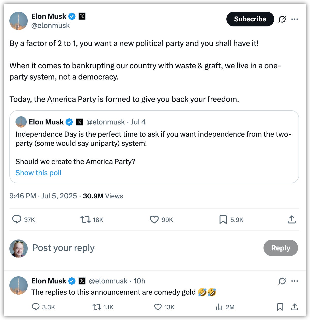Click the Subscribe button
Image resolution: width=310 pixels, height=320 pixels.
click(x=250, y=19)
